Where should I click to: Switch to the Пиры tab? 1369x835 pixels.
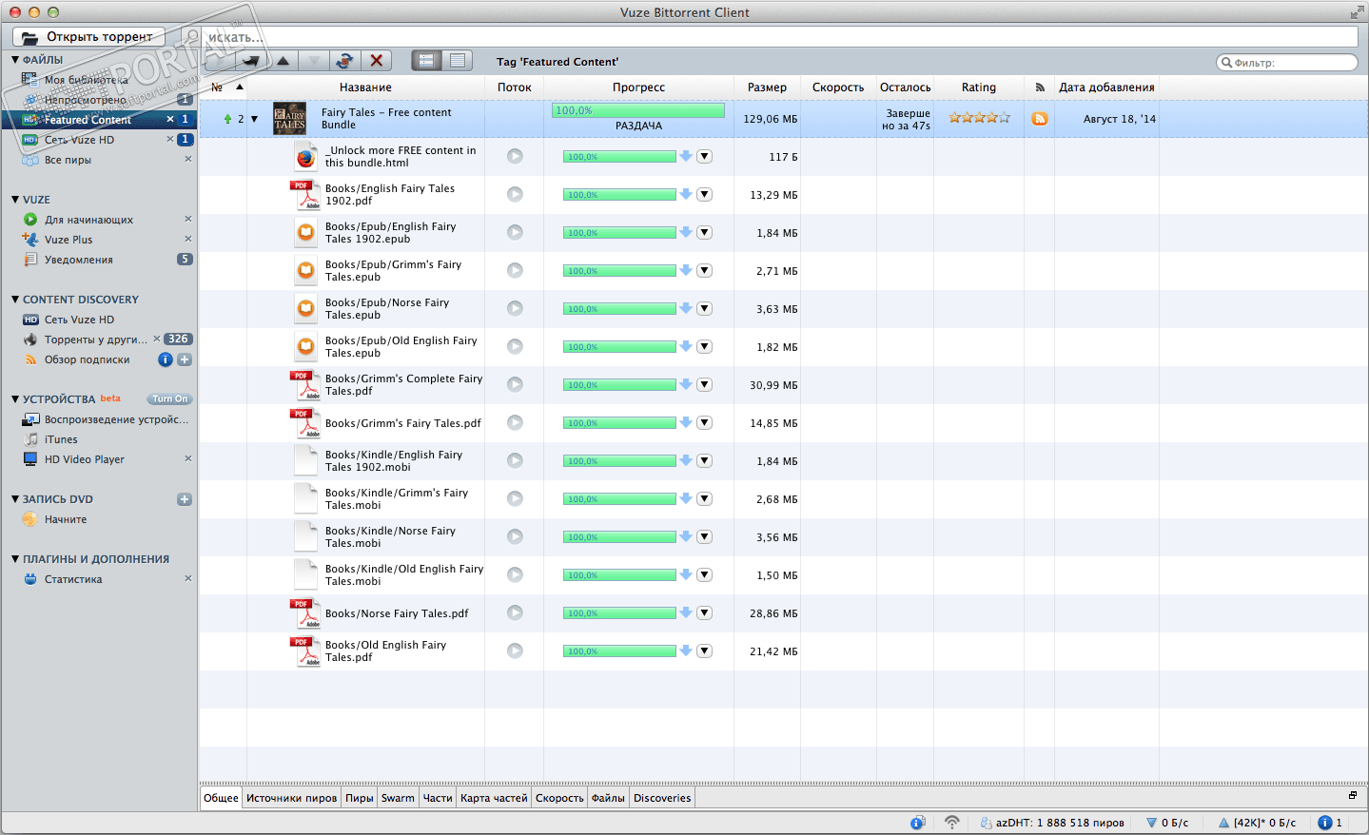pos(359,798)
